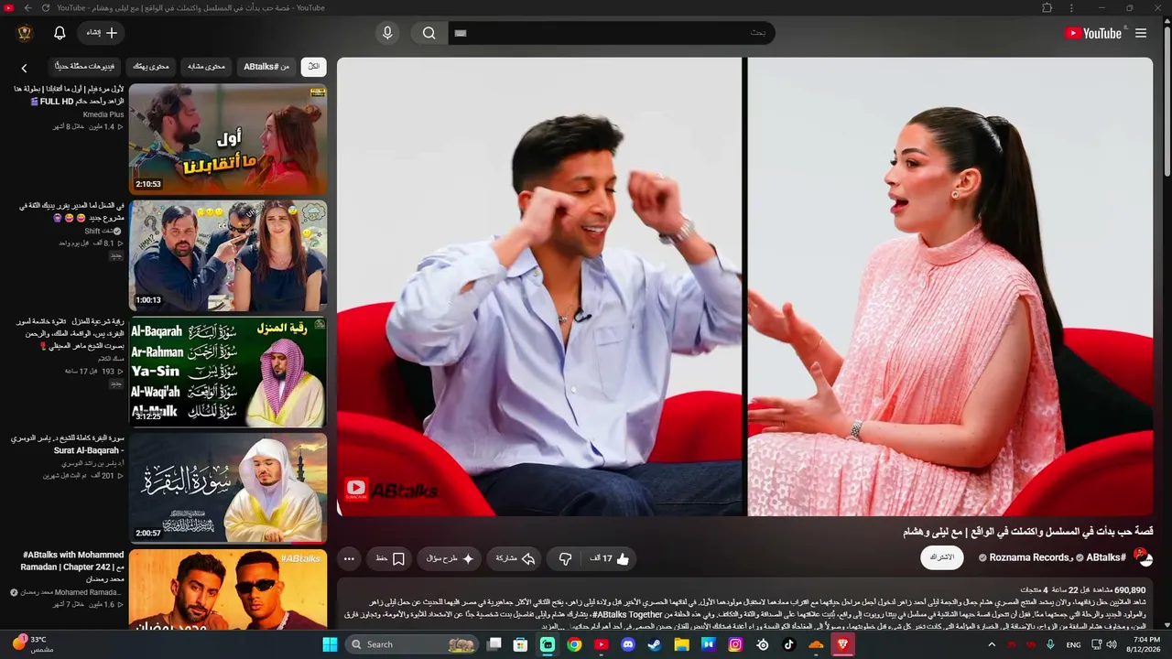Like the video with thumbs-up
This screenshot has height=659, width=1172.
[609, 558]
